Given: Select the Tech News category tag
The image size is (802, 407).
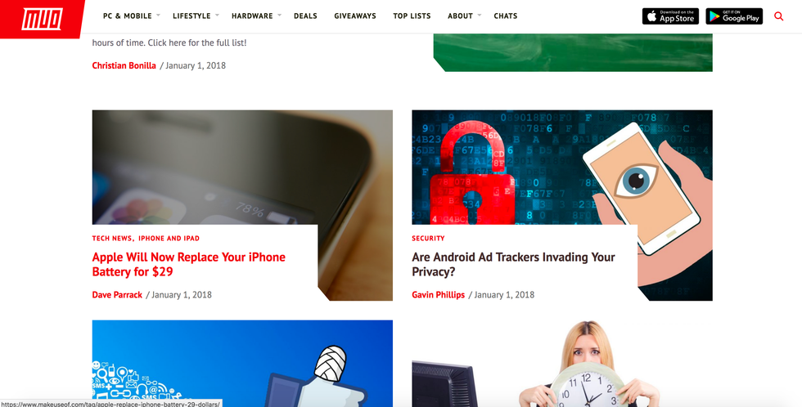Looking at the screenshot, I should (112, 238).
